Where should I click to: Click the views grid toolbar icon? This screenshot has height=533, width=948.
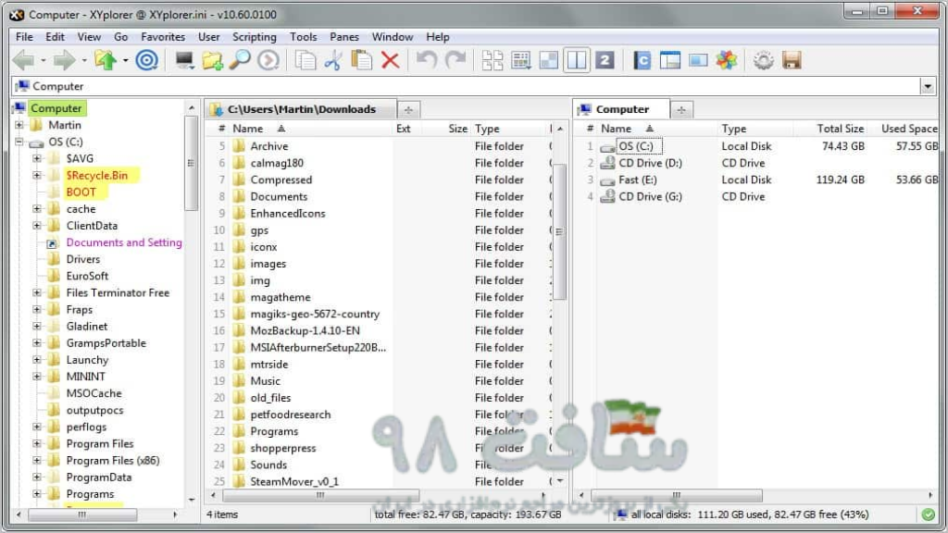pos(493,60)
